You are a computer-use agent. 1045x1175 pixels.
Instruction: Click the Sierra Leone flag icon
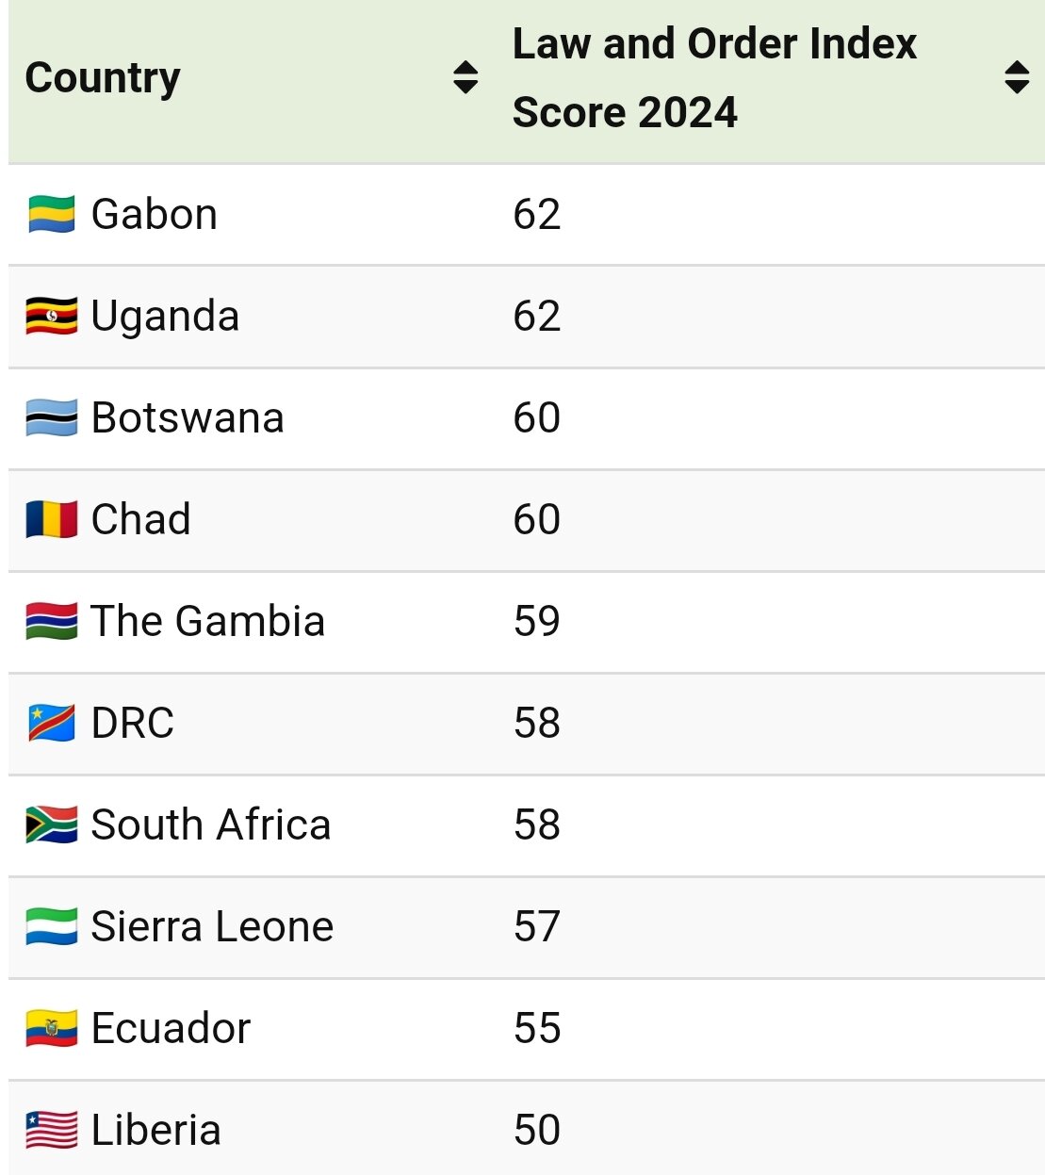[52, 927]
